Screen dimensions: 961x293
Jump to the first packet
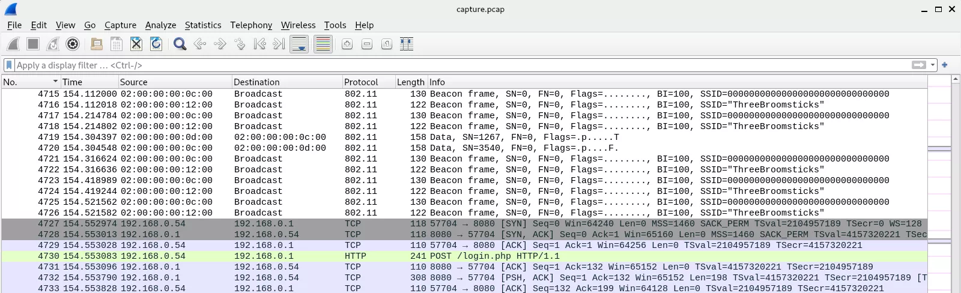pyautogui.click(x=259, y=44)
